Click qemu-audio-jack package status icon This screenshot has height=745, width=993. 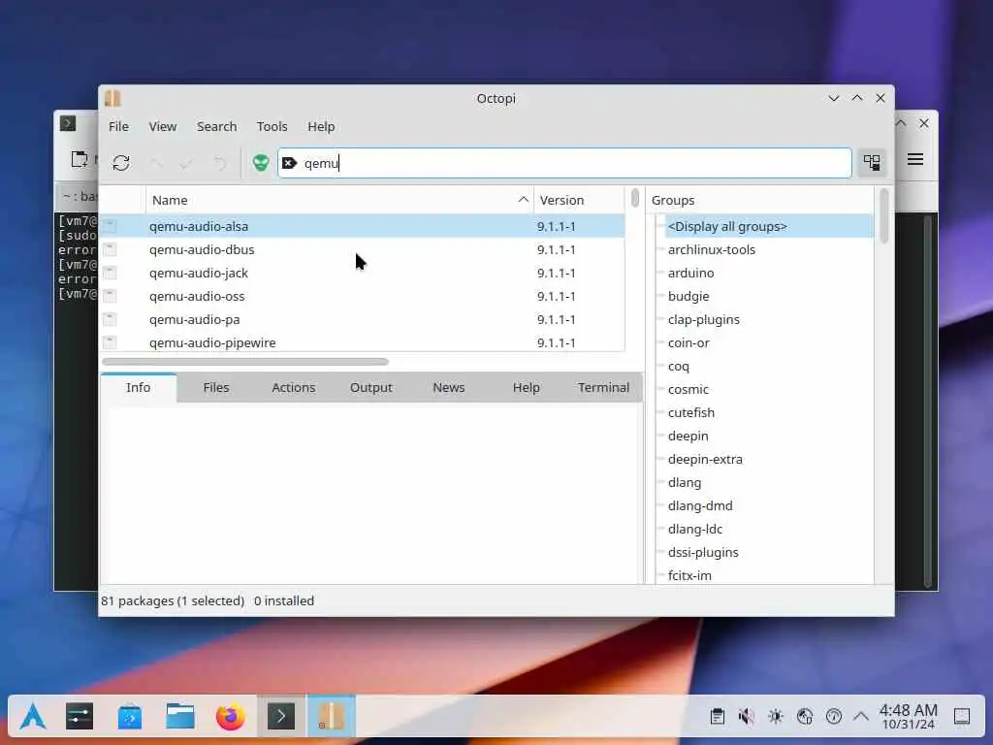110,273
